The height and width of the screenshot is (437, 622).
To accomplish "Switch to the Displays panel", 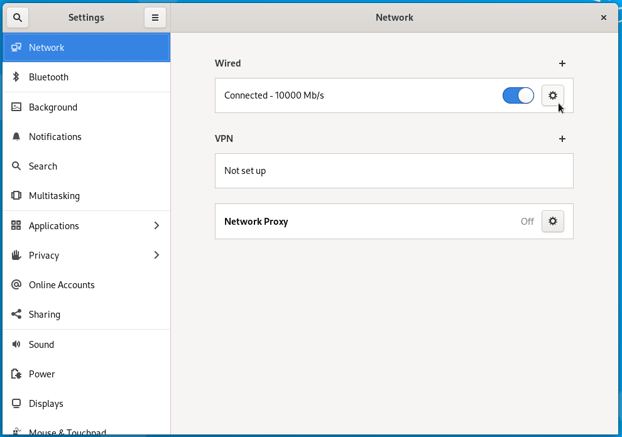I will (87, 404).
